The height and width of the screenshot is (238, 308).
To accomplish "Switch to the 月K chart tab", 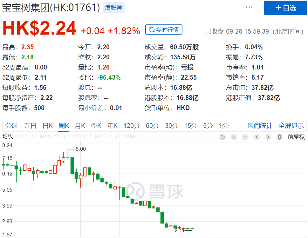I will click(80, 126).
